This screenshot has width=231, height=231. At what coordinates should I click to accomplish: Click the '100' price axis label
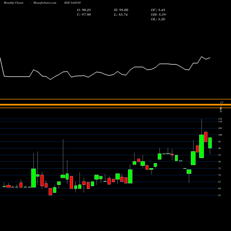pyautogui.click(x=220, y=135)
